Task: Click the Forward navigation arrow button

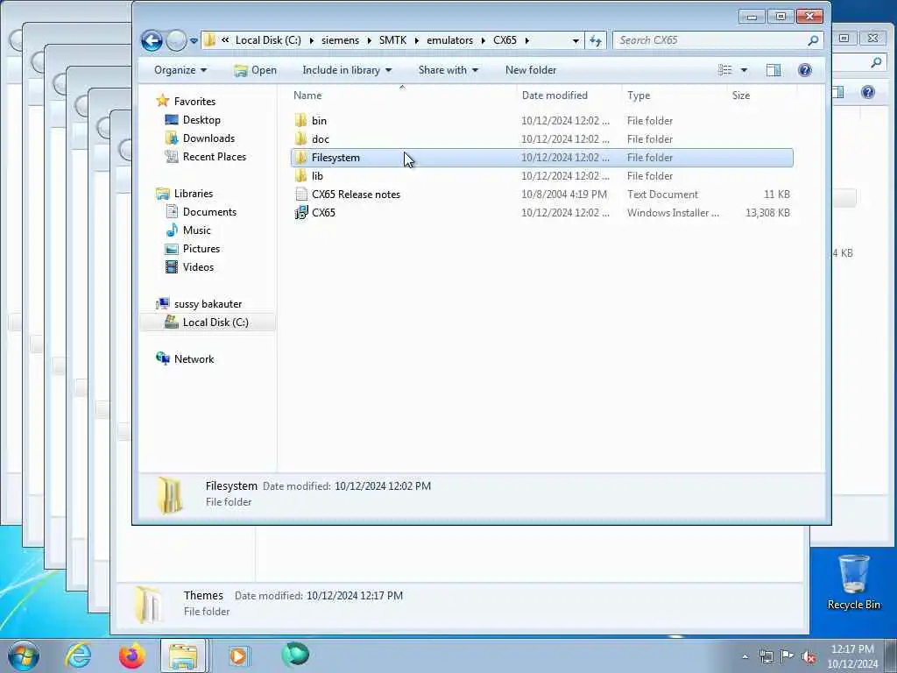Action: (x=176, y=40)
